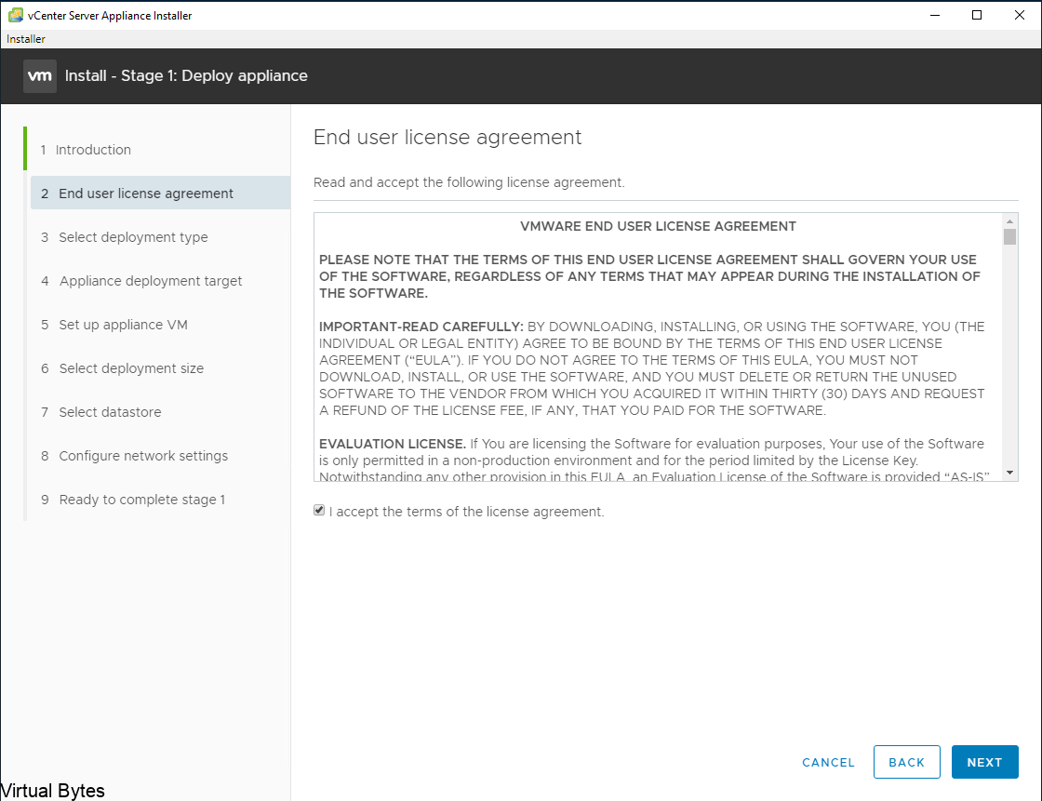Click the NEXT button to continue
The image size is (1042, 801).
coord(984,762)
